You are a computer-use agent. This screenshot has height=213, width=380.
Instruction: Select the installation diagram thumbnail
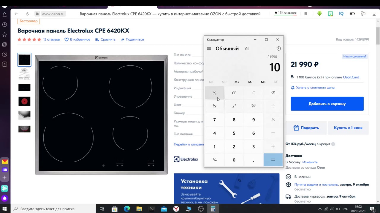tap(24, 73)
